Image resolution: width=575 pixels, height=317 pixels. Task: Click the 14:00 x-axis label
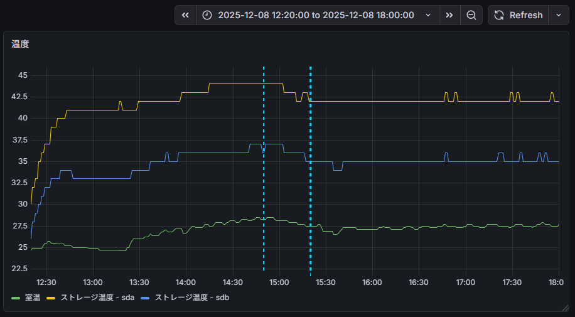tap(186, 282)
